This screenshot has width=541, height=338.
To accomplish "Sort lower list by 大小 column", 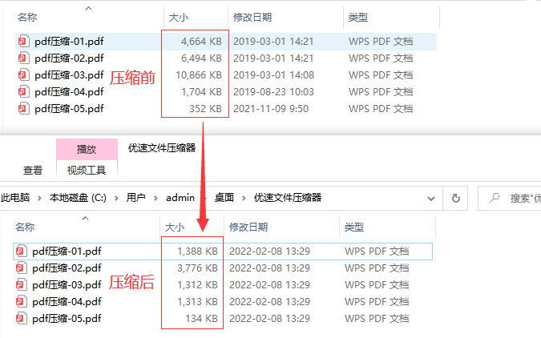I will point(175,227).
